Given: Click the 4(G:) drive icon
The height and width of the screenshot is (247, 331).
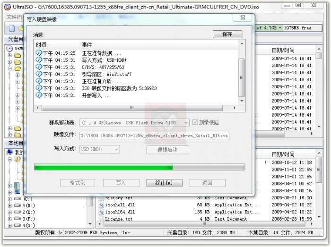Looking at the screenshot, I should coord(17,225).
